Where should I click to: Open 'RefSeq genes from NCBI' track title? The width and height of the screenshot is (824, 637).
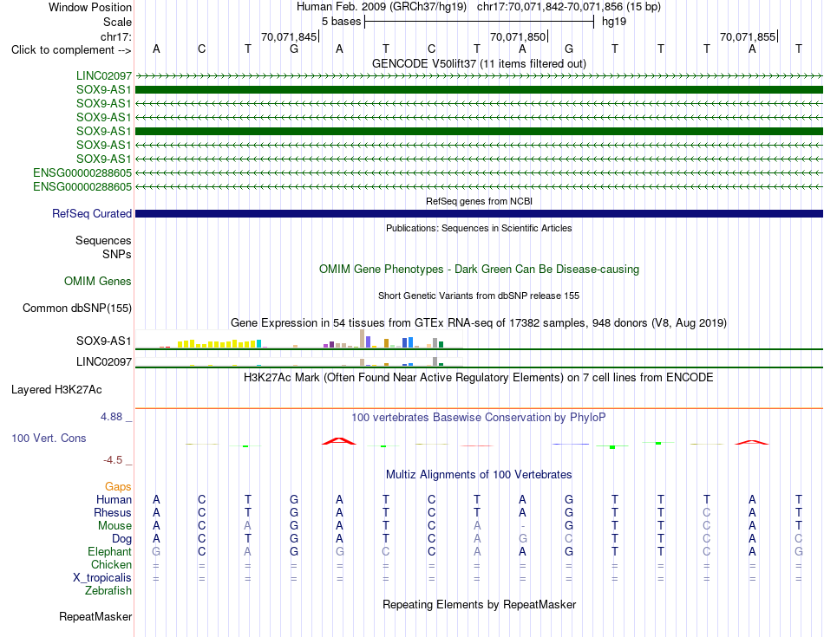point(479,201)
